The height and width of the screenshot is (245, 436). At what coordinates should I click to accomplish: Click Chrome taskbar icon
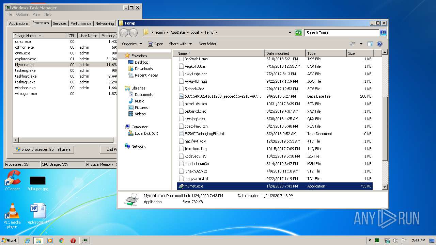point(62,241)
